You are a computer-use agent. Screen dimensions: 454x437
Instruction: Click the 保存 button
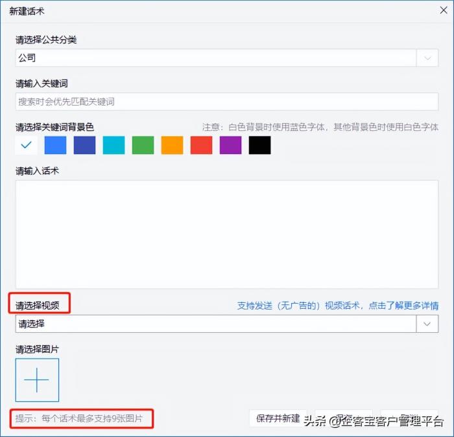(344, 418)
